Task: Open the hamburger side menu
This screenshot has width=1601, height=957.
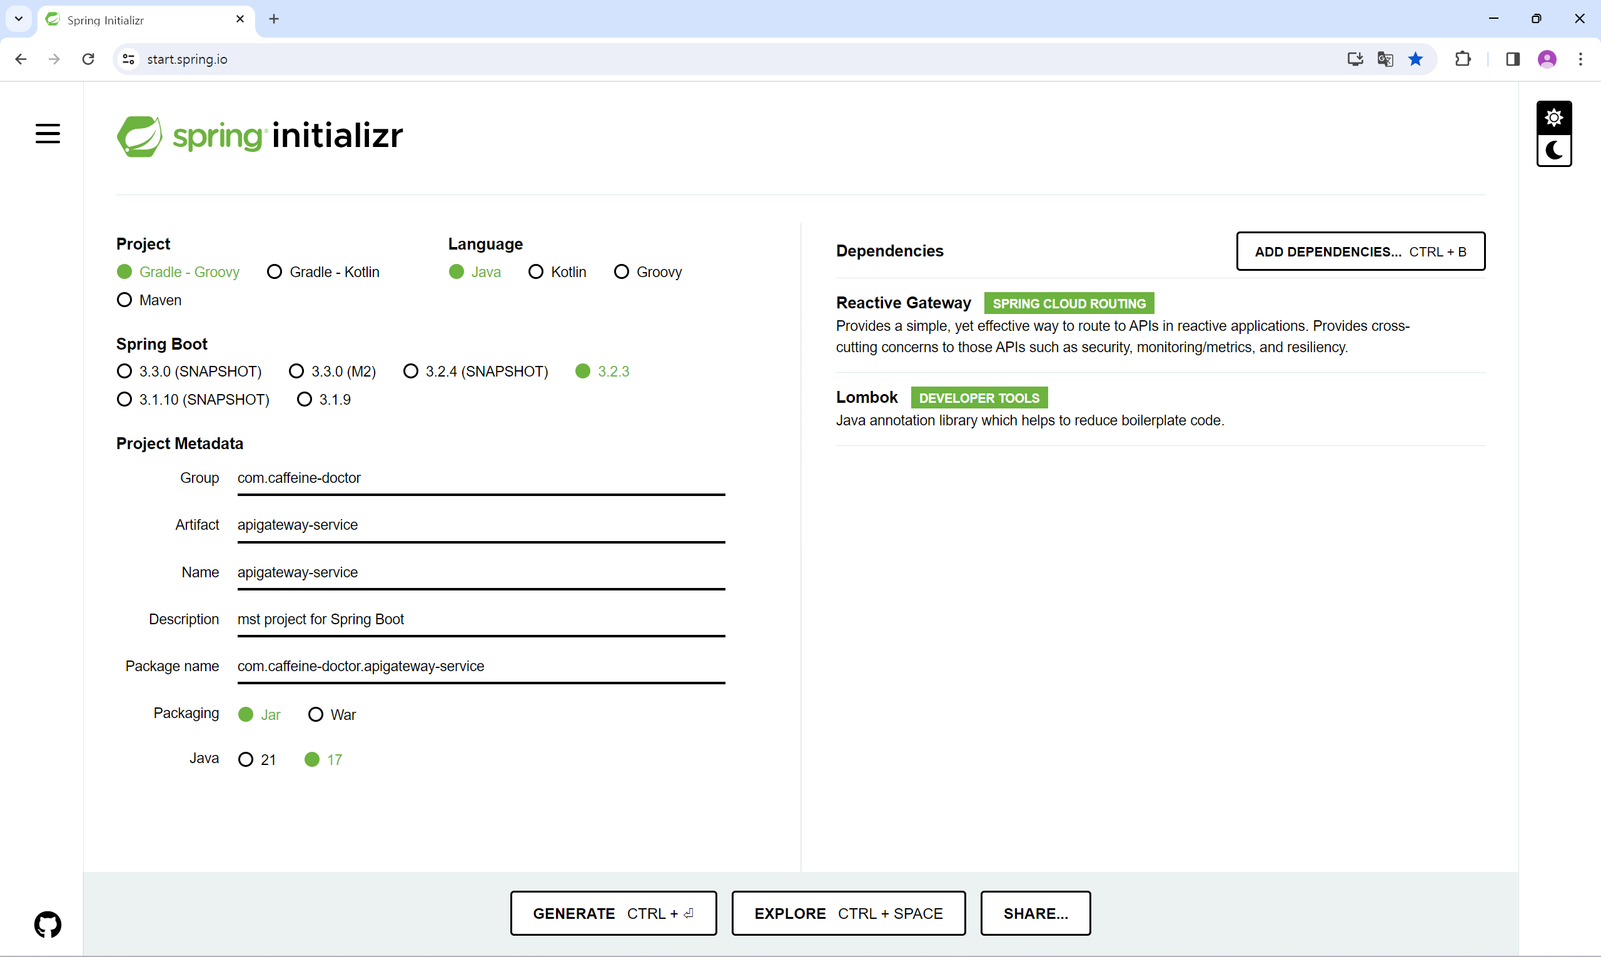Action: (48, 133)
